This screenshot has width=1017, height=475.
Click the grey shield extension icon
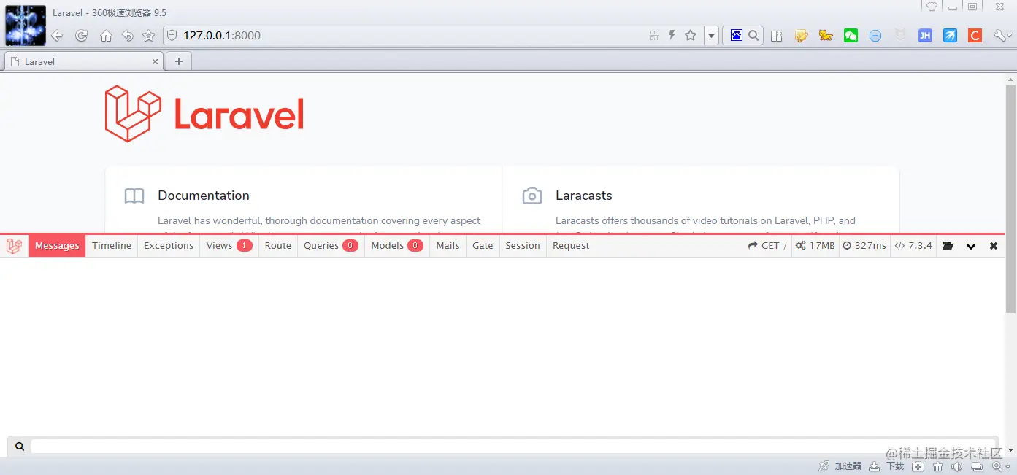pos(901,36)
